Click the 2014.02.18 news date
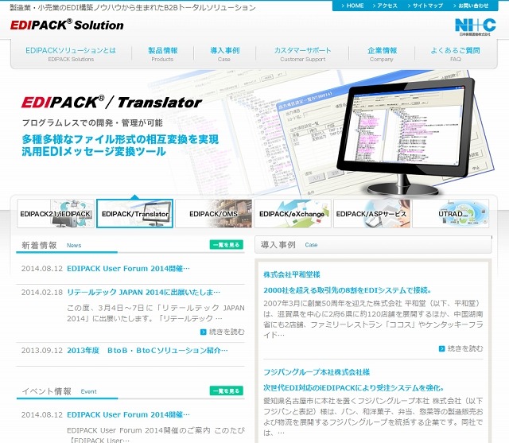This screenshot has height=443, width=509. coord(42,292)
